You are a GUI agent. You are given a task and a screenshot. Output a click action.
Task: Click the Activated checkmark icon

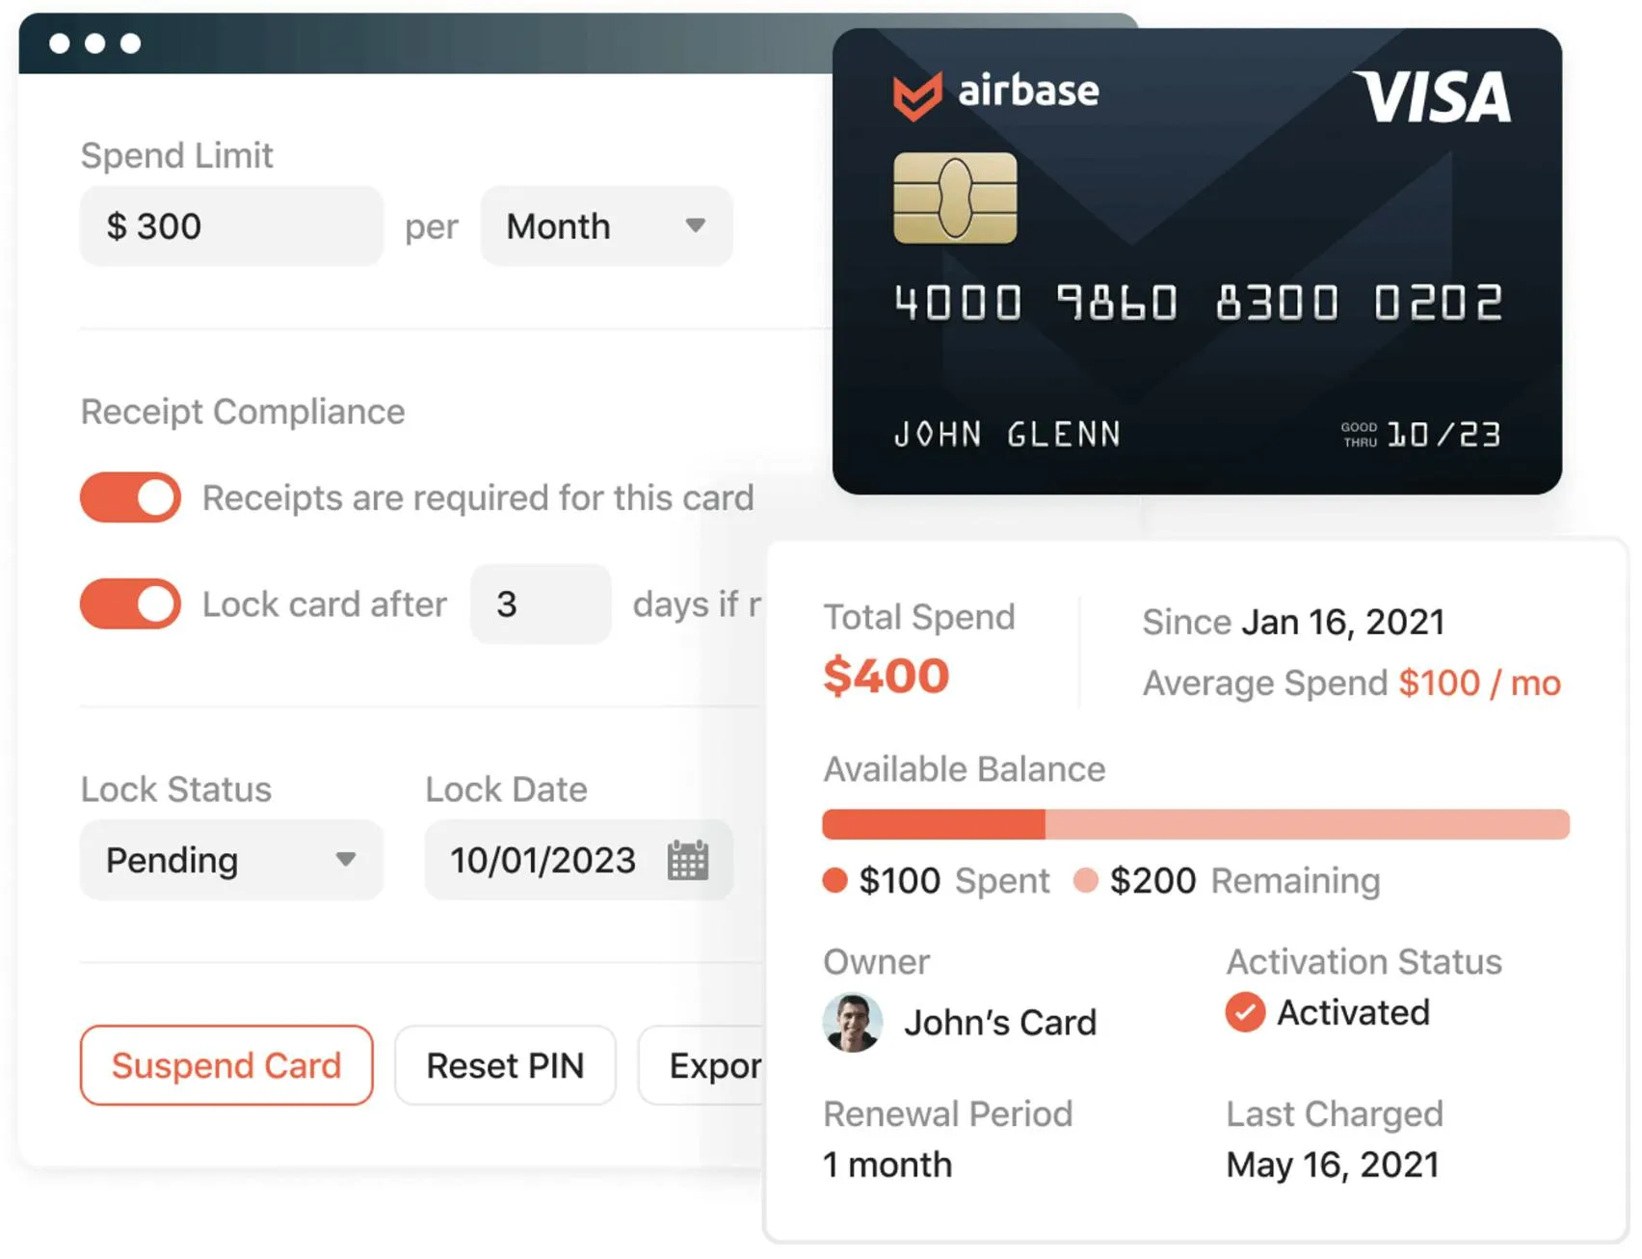pyautogui.click(x=1244, y=1012)
